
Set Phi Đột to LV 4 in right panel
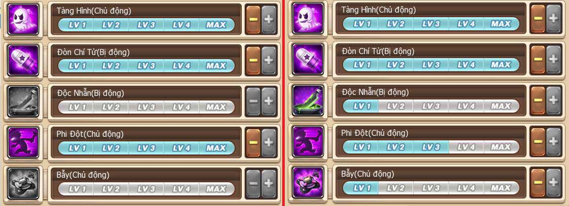click(466, 147)
